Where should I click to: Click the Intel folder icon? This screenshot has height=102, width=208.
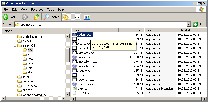(x=20, y=77)
